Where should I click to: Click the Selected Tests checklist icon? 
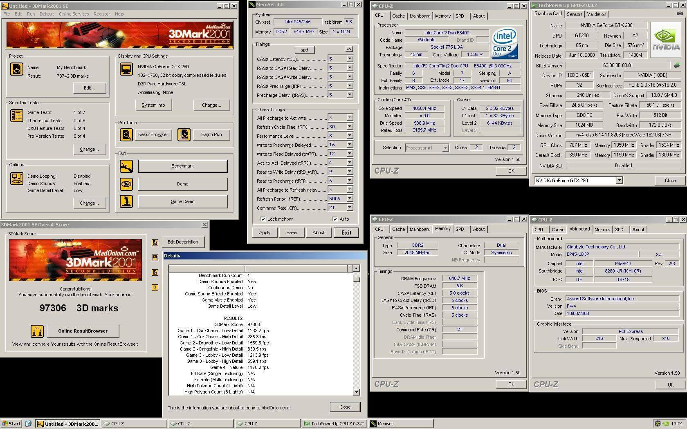17,116
